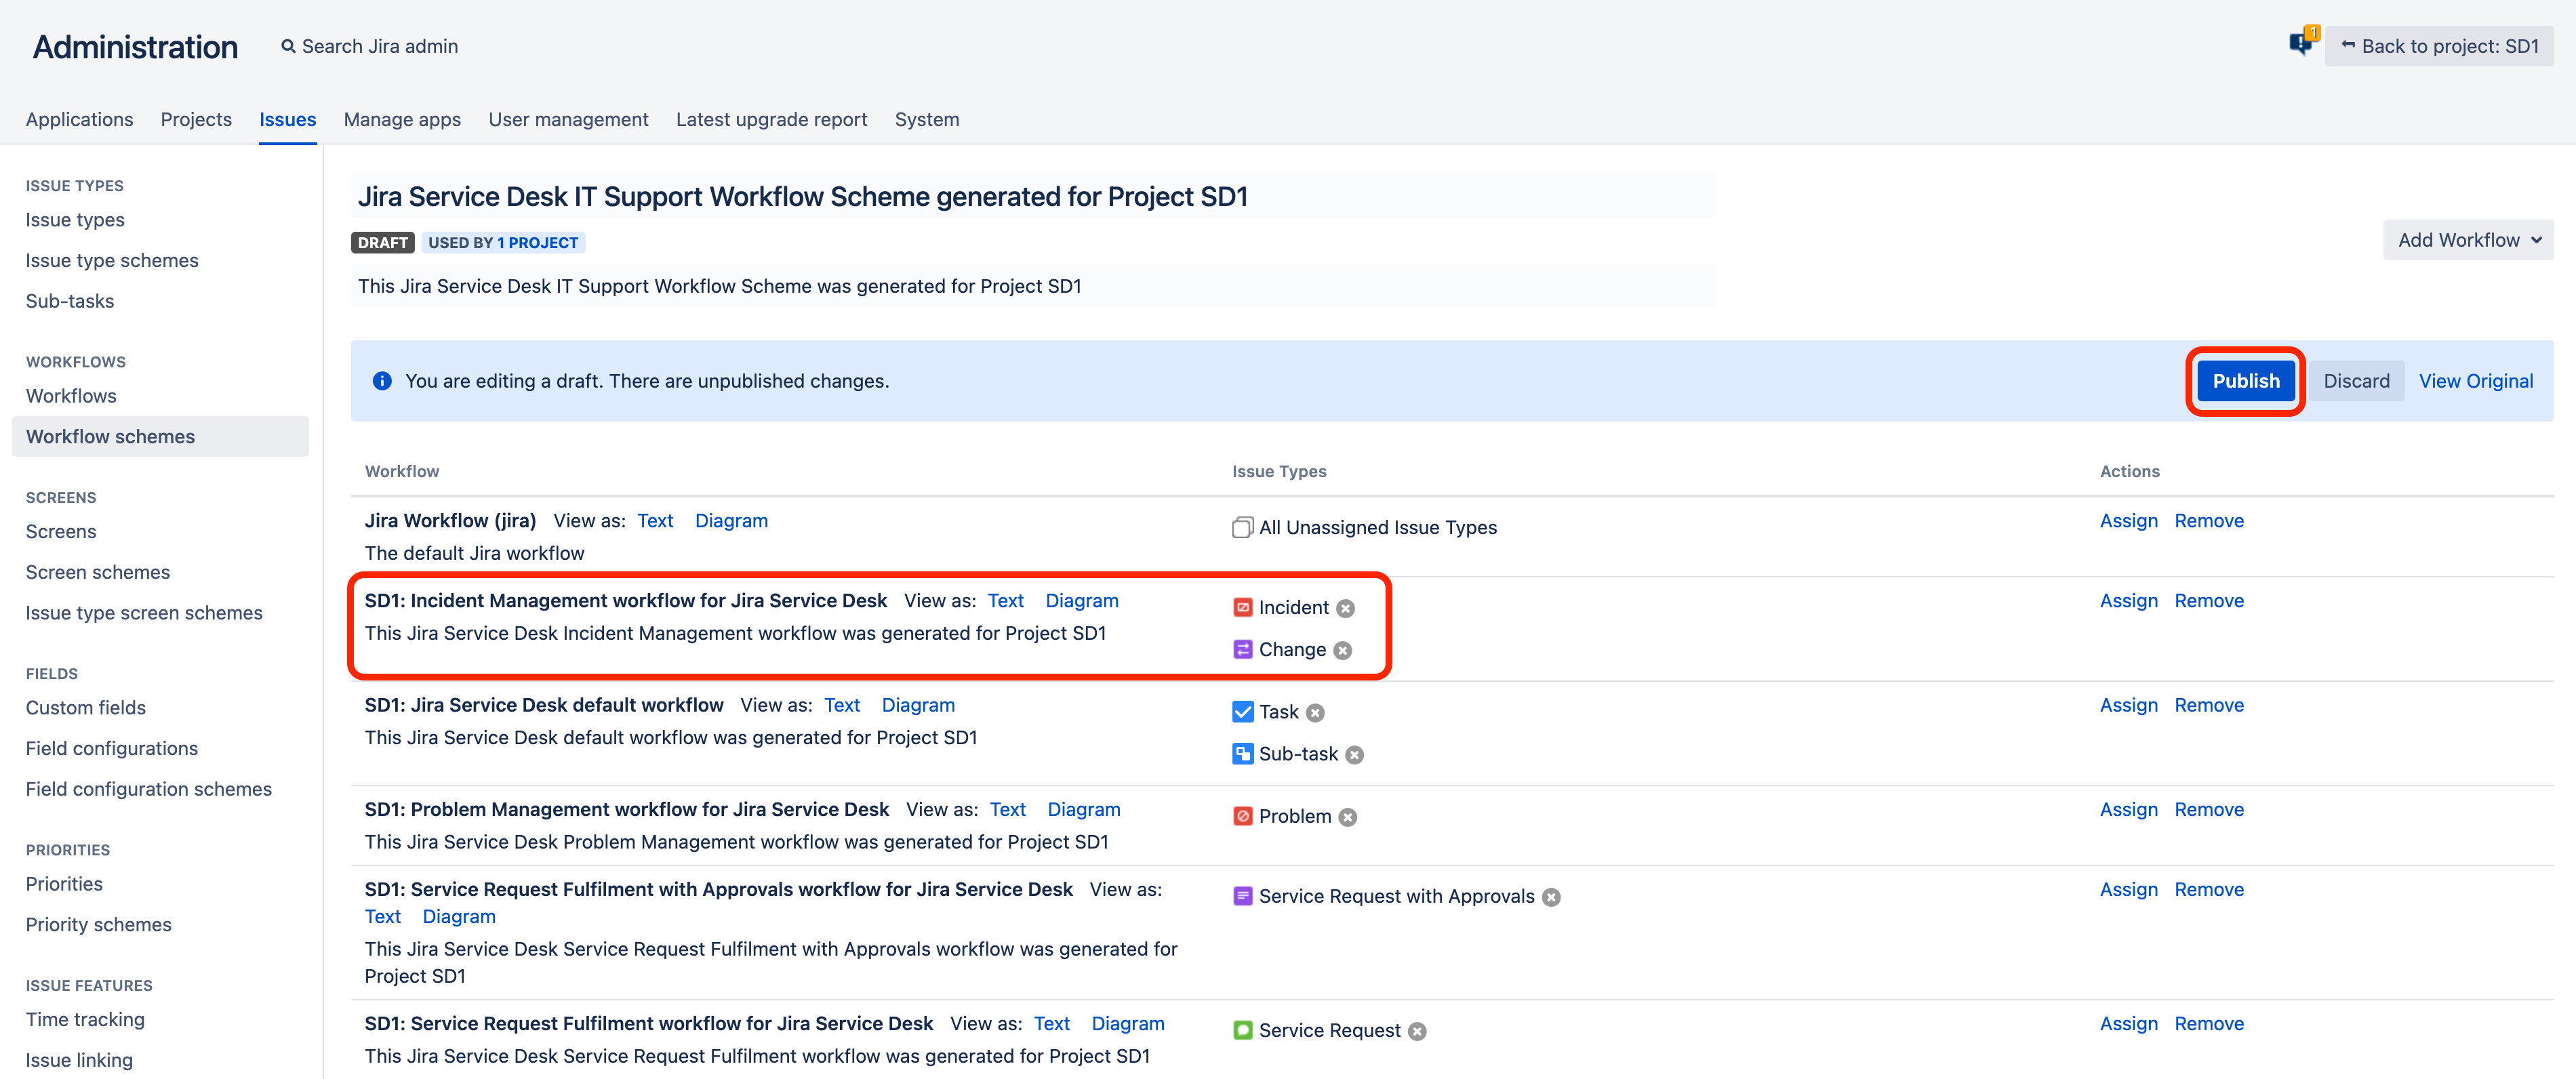Publish the draft workflow scheme
The height and width of the screenshot is (1079, 2576).
pyautogui.click(x=2245, y=380)
